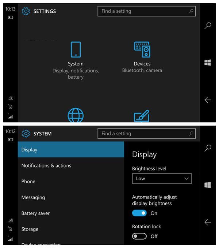Focus the Find a setting field on System

pyautogui.click(x=147, y=134)
